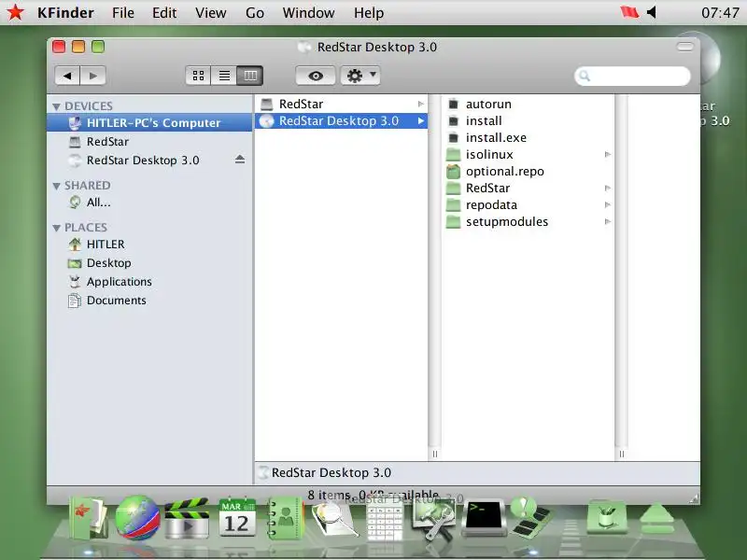
Task: Open the globe web browser in dock
Action: click(x=137, y=518)
